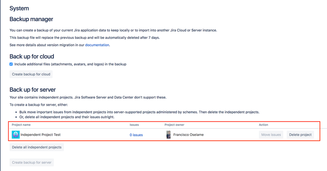Select Independent Project Test project name

click(40, 135)
